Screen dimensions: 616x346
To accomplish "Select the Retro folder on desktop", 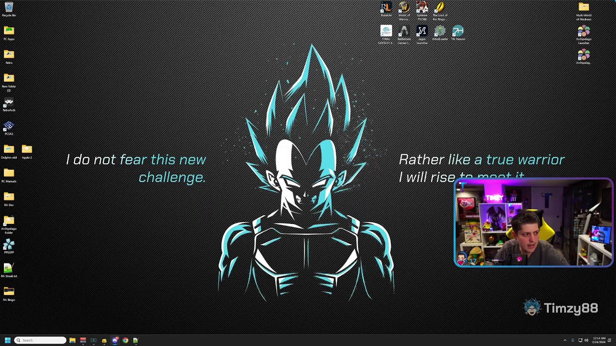I will [9, 57].
